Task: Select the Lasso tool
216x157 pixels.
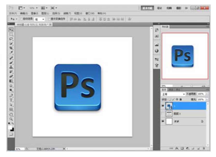Action: click(x=11, y=39)
